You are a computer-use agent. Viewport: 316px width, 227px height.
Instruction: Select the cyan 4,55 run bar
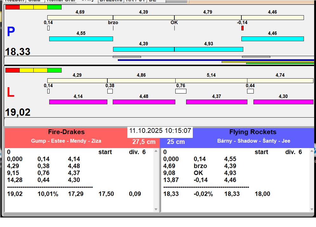point(81,39)
